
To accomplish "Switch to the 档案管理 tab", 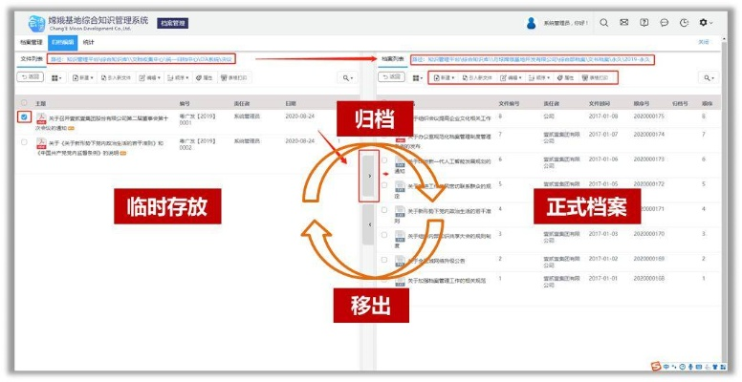I will [x=32, y=43].
